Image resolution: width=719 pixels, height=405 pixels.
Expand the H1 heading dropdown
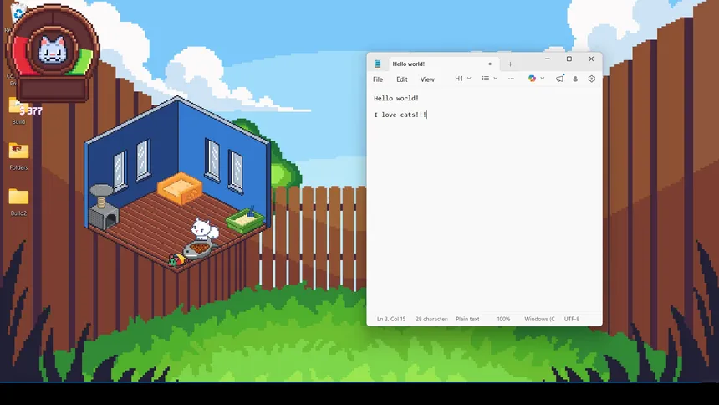click(462, 79)
